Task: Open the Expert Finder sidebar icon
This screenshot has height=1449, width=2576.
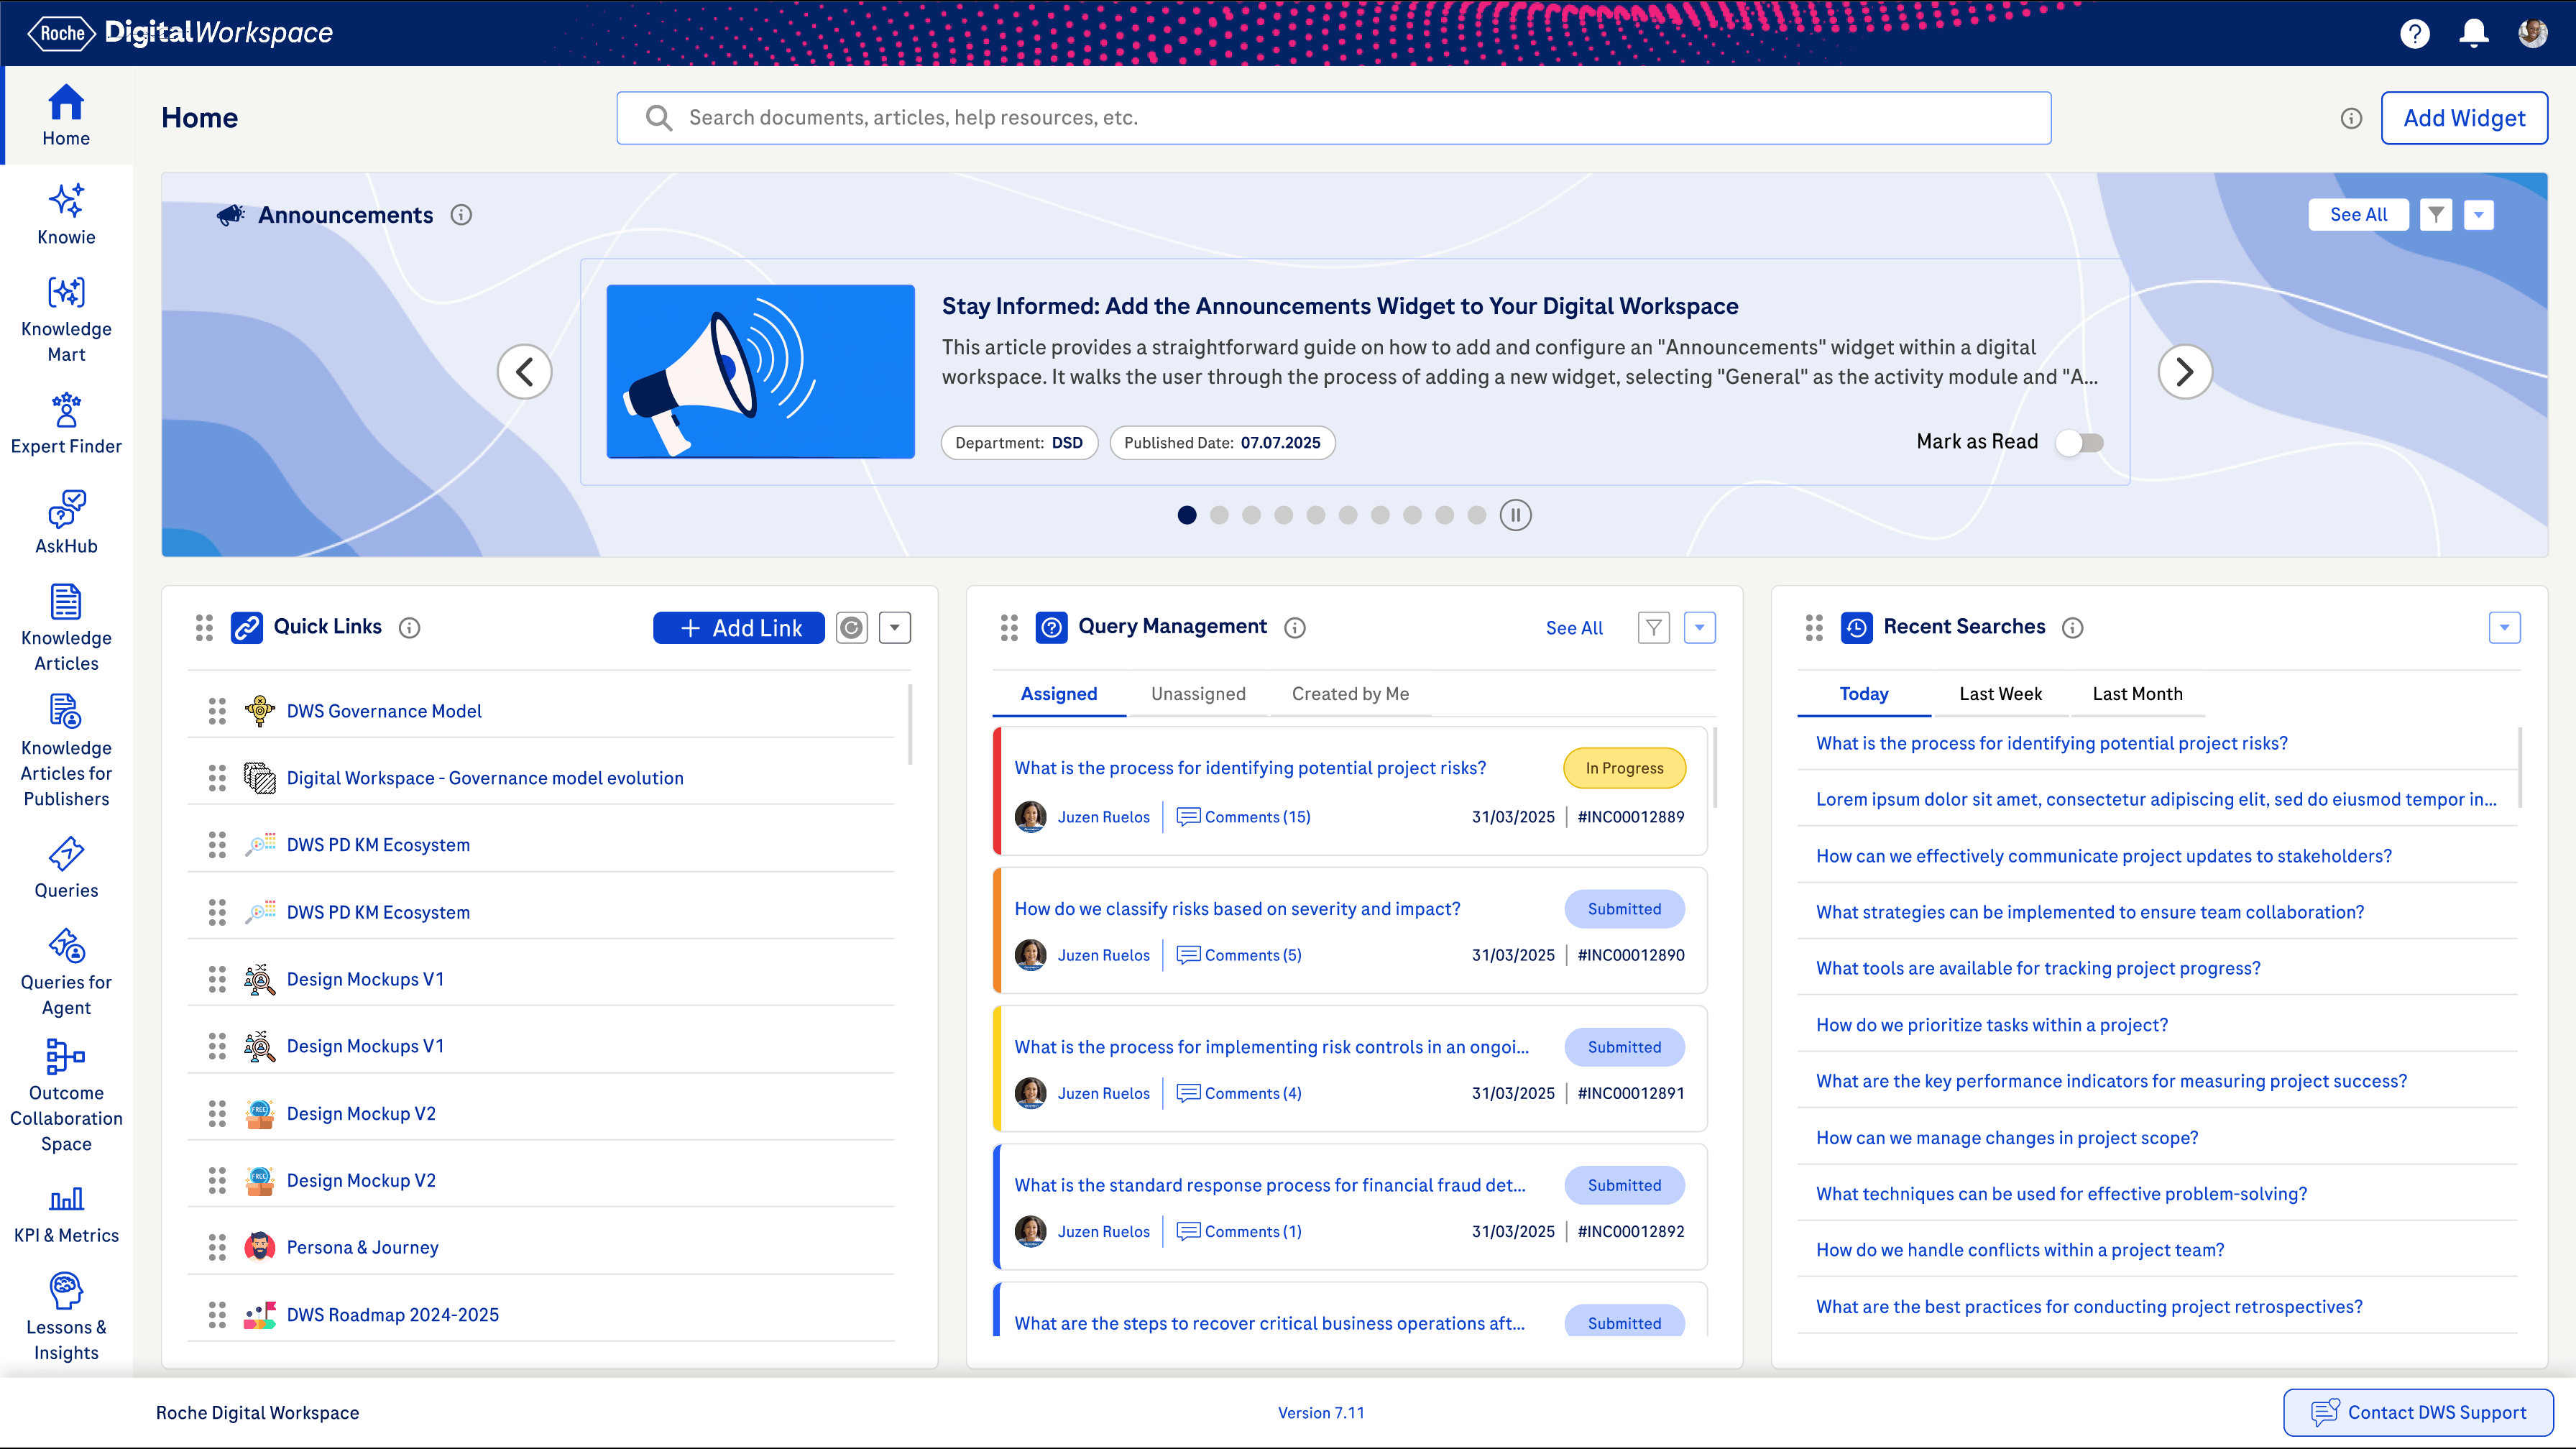Action: tap(66, 423)
